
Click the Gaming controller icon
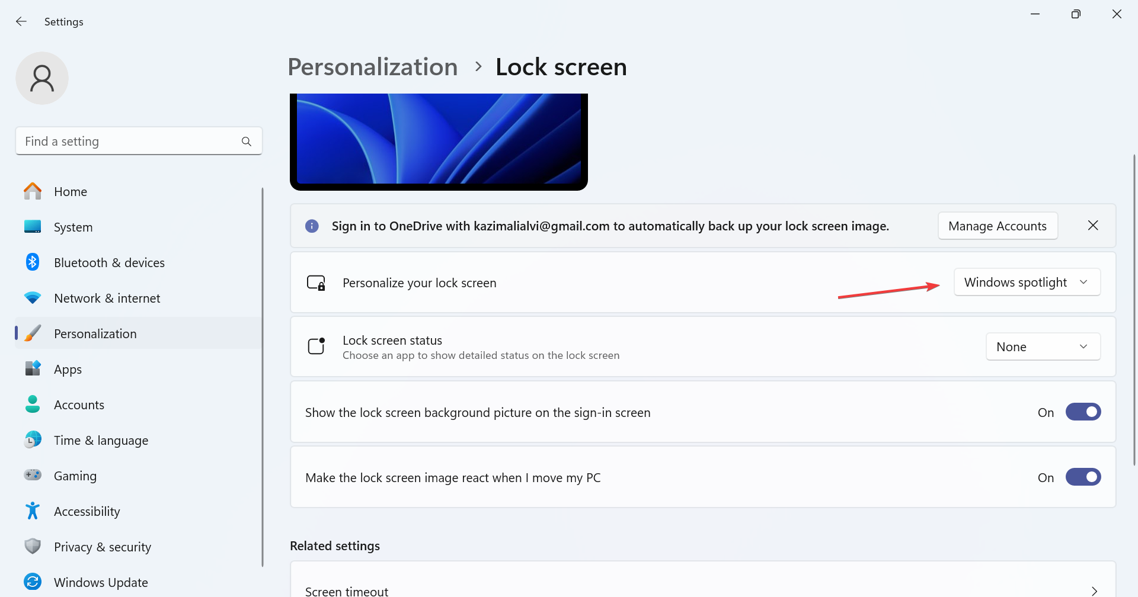(33, 476)
